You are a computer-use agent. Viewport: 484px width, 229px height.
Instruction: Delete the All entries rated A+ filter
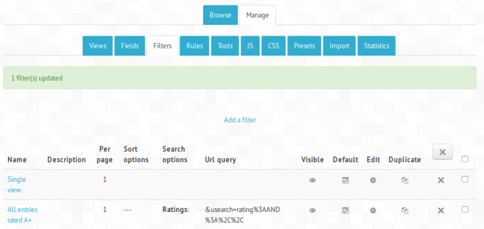[x=441, y=210]
